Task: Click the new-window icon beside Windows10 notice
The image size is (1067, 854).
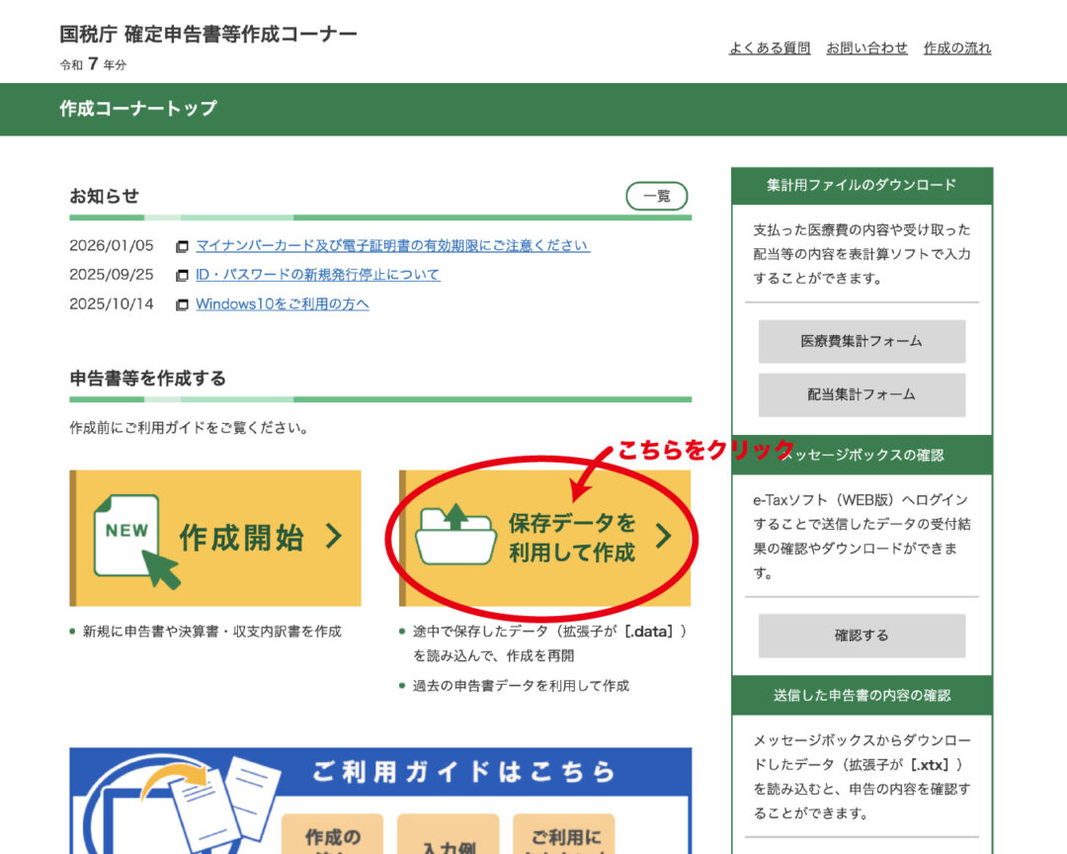Action: (182, 305)
